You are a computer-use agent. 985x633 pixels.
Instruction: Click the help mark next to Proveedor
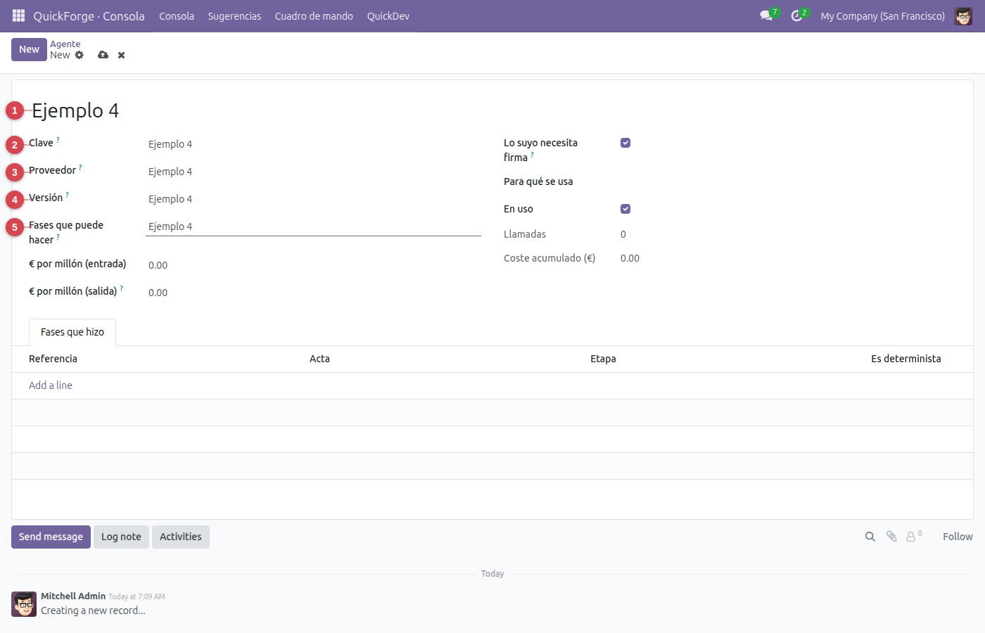(x=80, y=167)
